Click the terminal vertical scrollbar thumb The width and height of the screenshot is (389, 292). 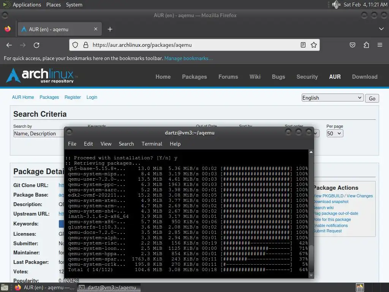(311, 259)
